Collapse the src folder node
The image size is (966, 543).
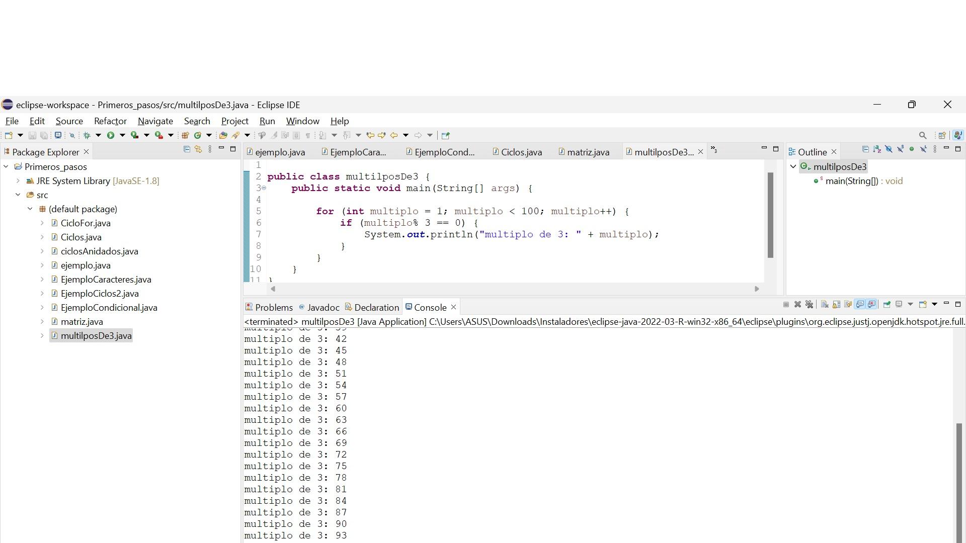18,195
